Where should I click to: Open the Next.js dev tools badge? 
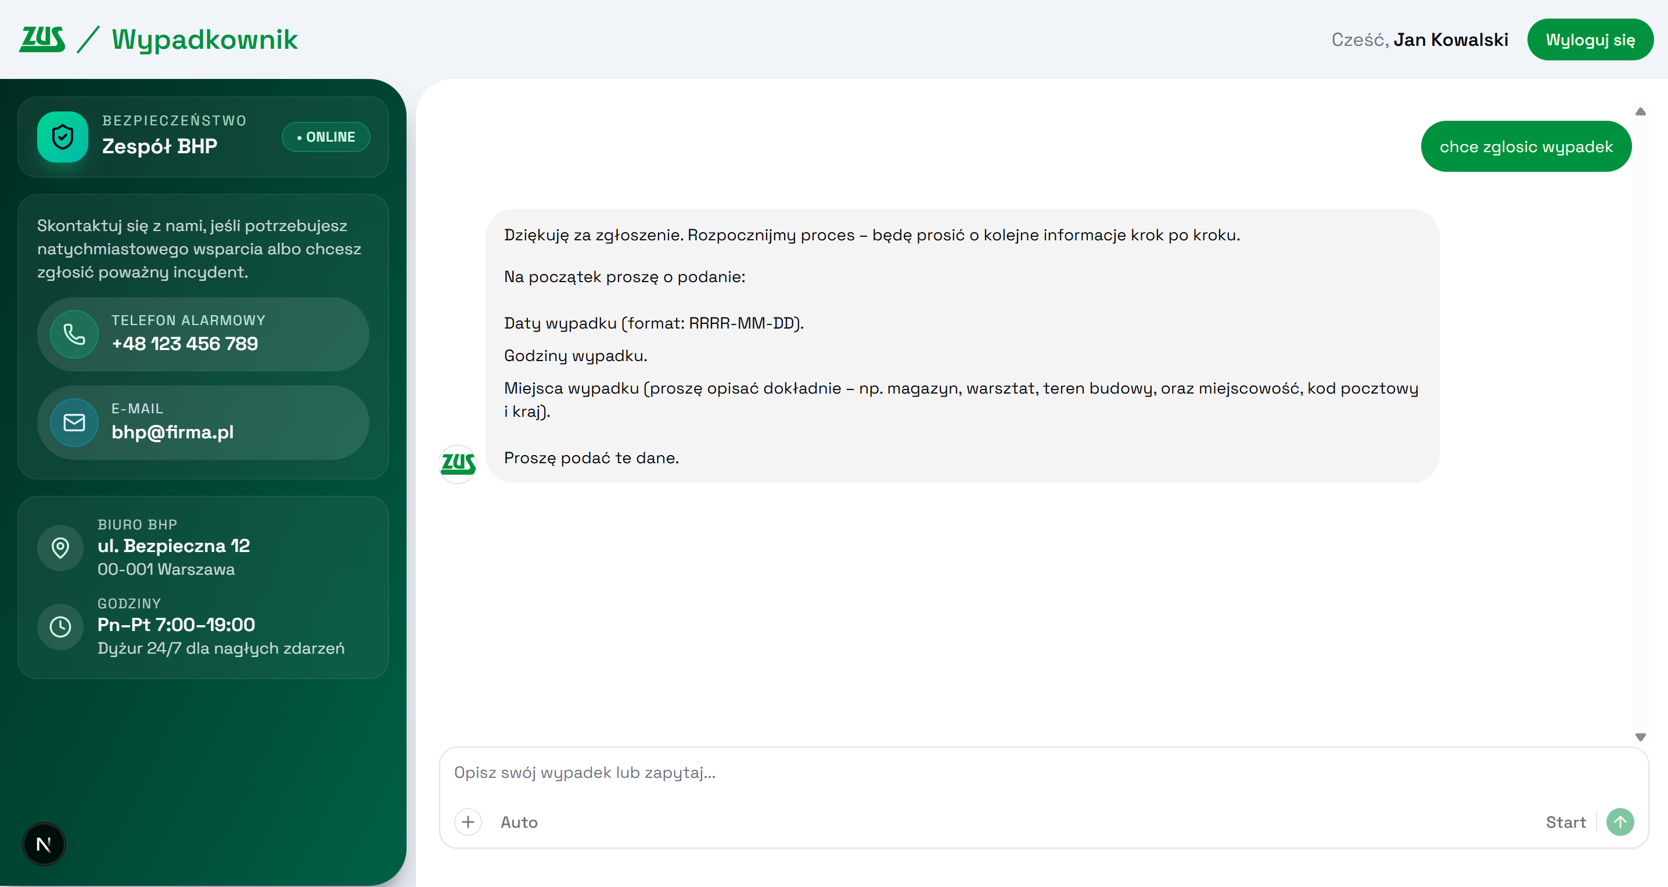(44, 843)
